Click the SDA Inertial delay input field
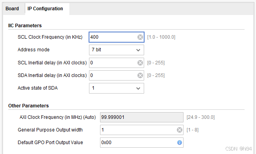 click(x=117, y=75)
